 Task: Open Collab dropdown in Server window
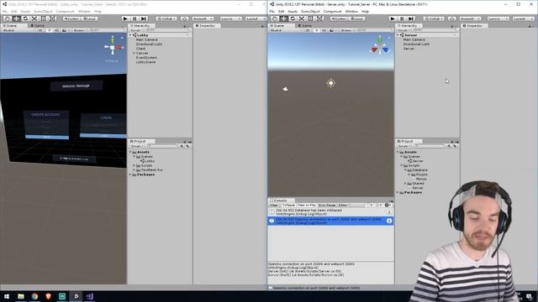[434, 18]
